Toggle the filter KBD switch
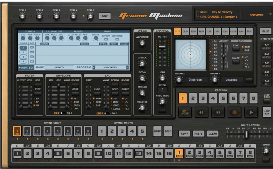The image size is (273, 169). [x=37, y=85]
